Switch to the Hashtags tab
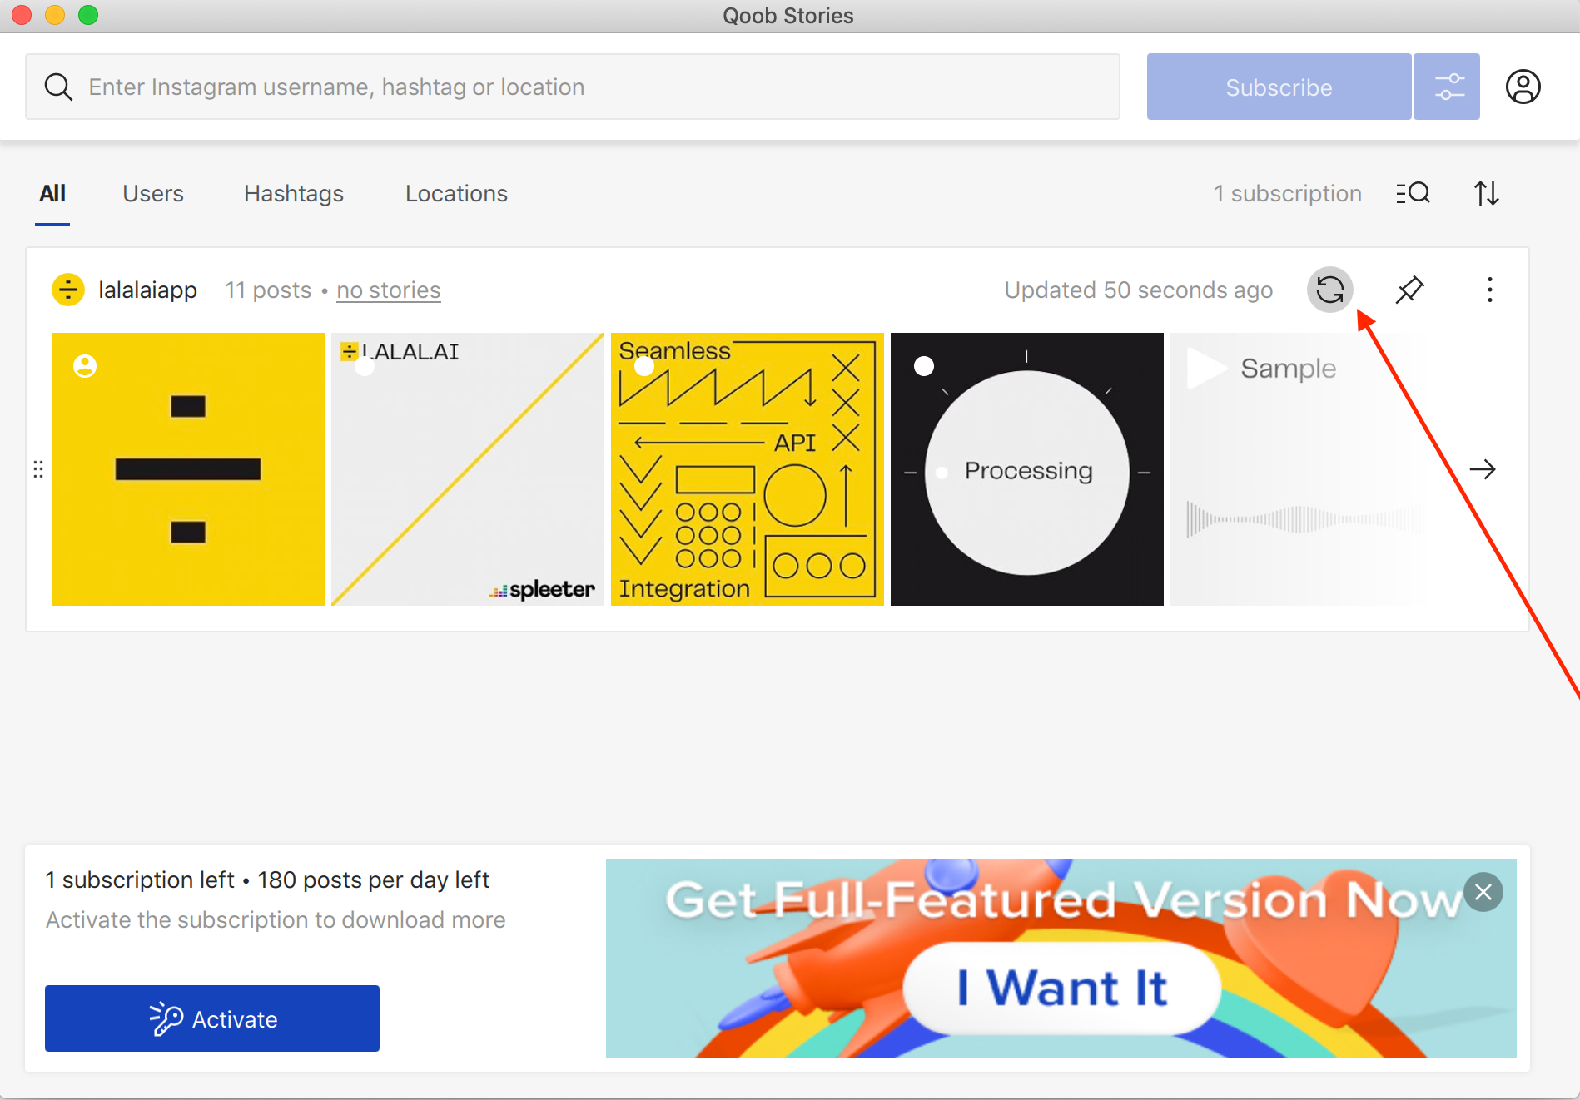 [x=294, y=193]
